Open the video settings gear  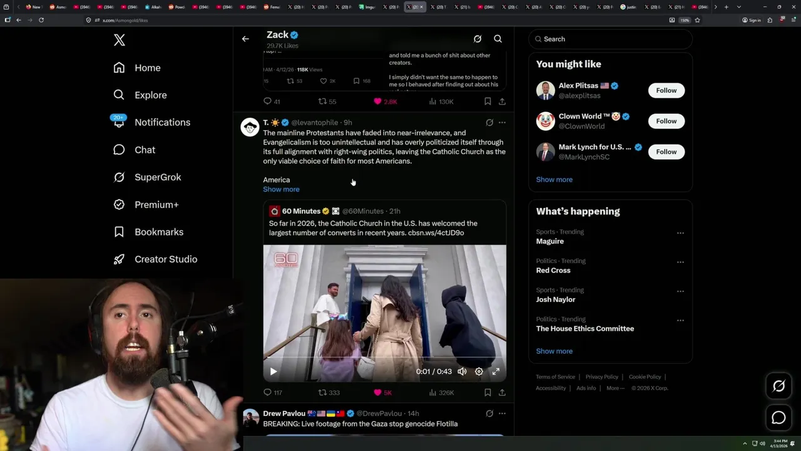point(479,371)
